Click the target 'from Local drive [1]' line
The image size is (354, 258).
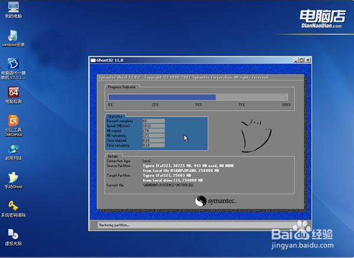pyautogui.click(x=173, y=180)
